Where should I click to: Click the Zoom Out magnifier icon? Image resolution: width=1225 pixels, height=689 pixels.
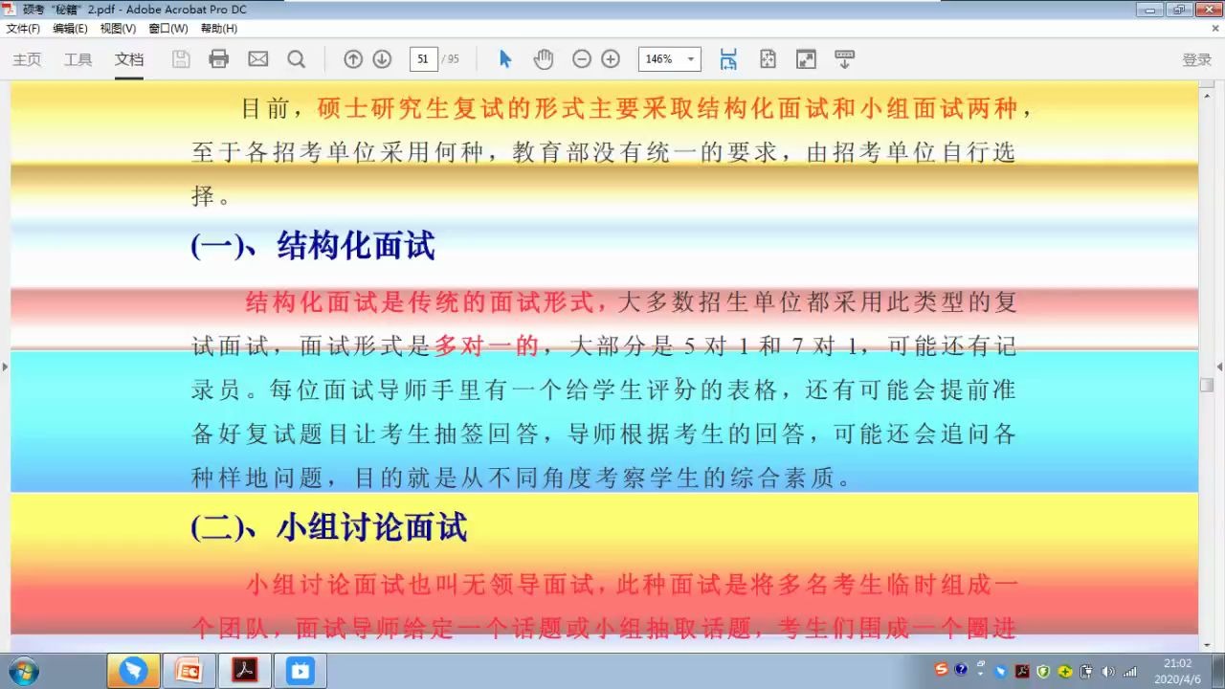(x=581, y=58)
